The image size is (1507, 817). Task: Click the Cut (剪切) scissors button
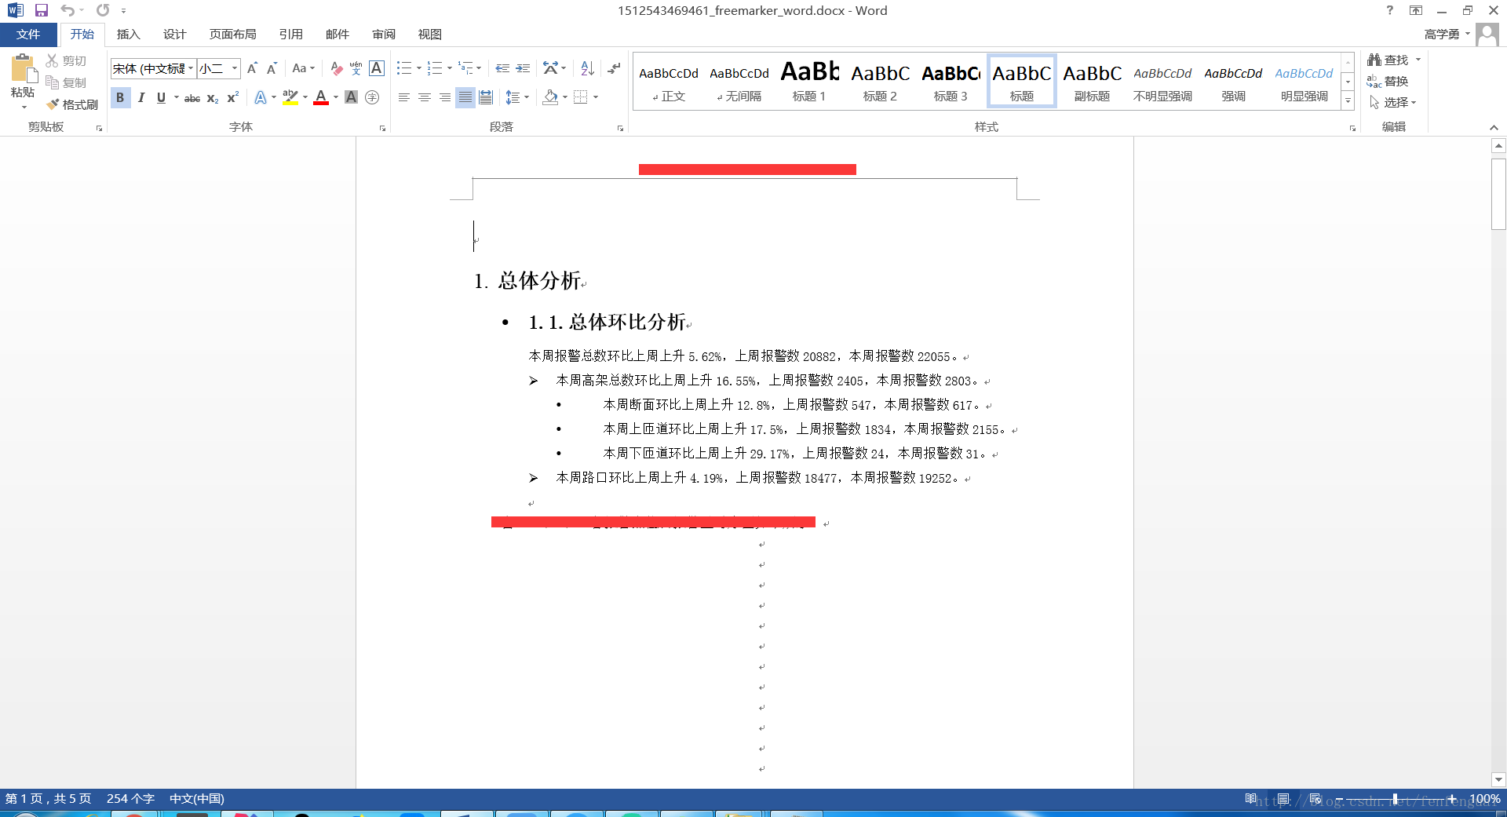(66, 60)
